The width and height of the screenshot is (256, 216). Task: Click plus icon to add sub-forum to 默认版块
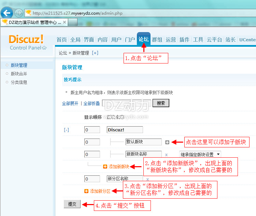click(x=167, y=142)
